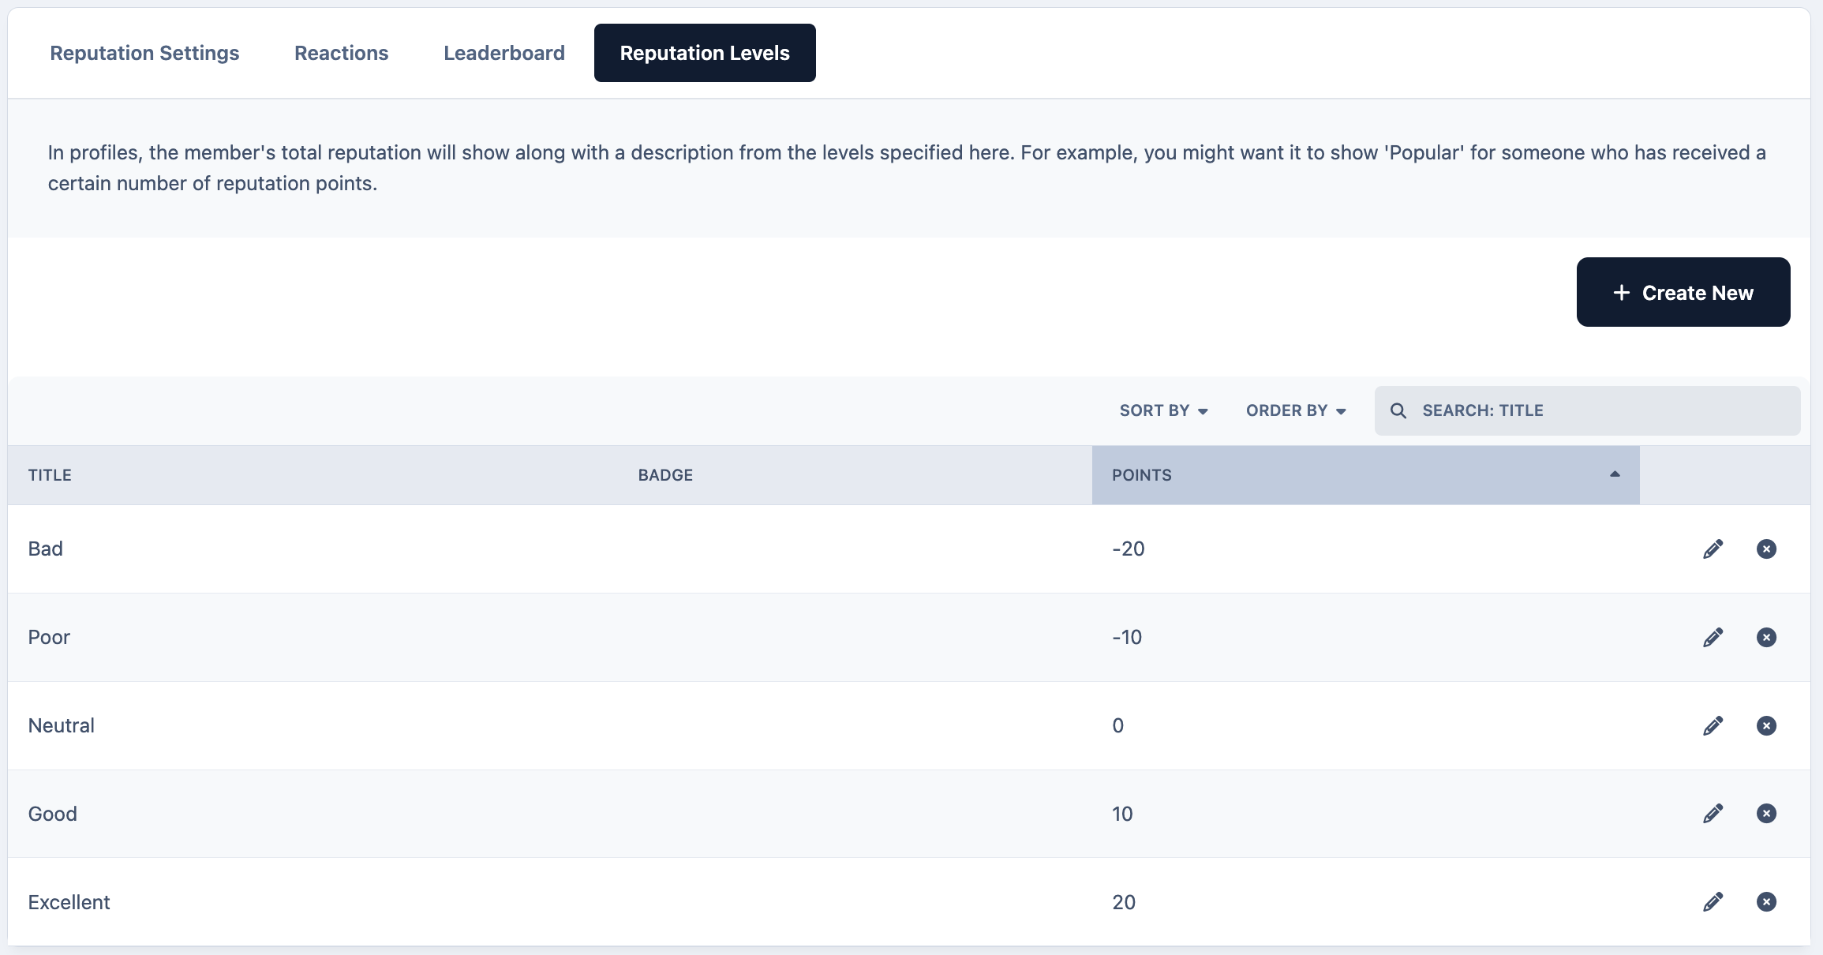Focus the Search: Title field
1823x955 pixels.
(1588, 410)
